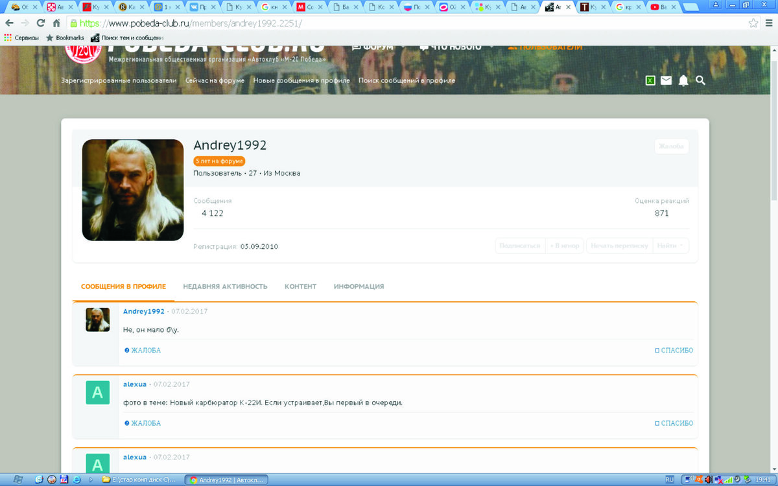
Task: Click the Начать переписку button
Action: (x=619, y=246)
